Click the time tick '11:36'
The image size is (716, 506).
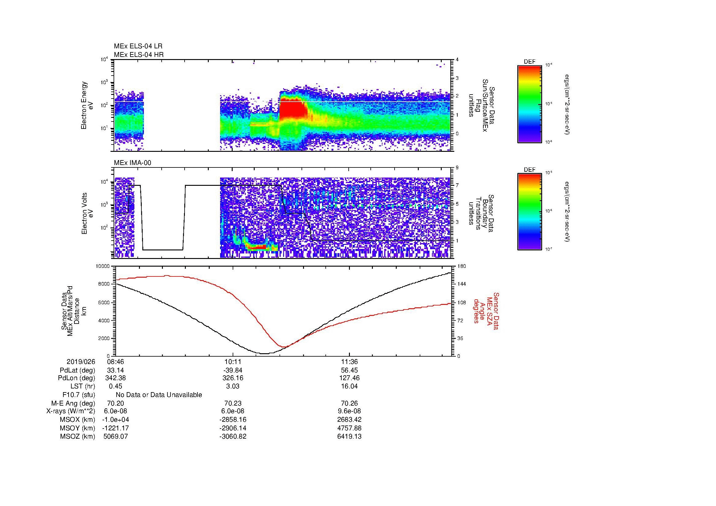pyautogui.click(x=350, y=362)
